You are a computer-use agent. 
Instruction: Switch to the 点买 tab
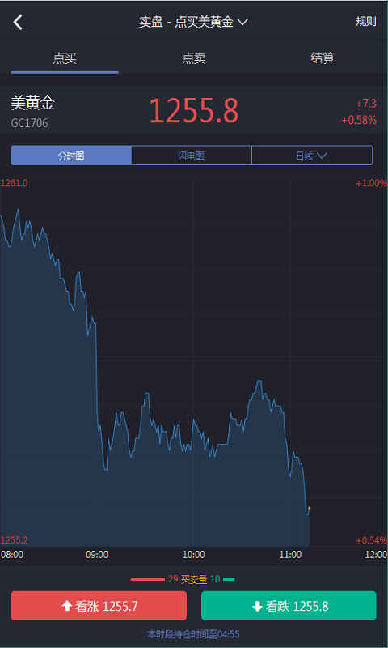pyautogui.click(x=65, y=58)
